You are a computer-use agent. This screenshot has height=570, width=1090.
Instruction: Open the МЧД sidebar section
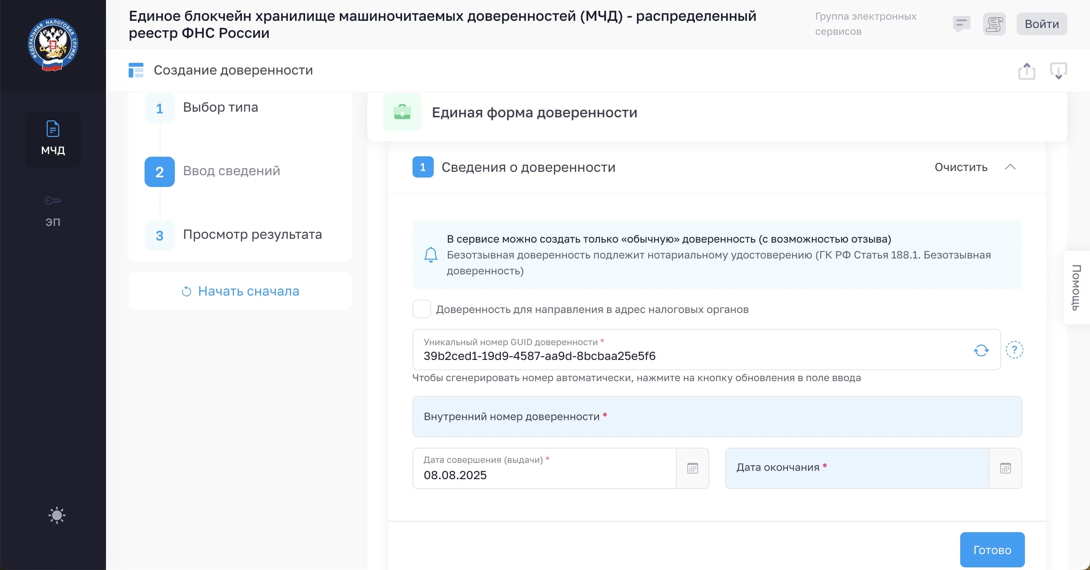[53, 138]
